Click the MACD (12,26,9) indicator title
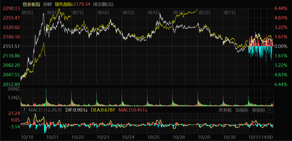Screen dimensions: 292x141 [45, 110]
